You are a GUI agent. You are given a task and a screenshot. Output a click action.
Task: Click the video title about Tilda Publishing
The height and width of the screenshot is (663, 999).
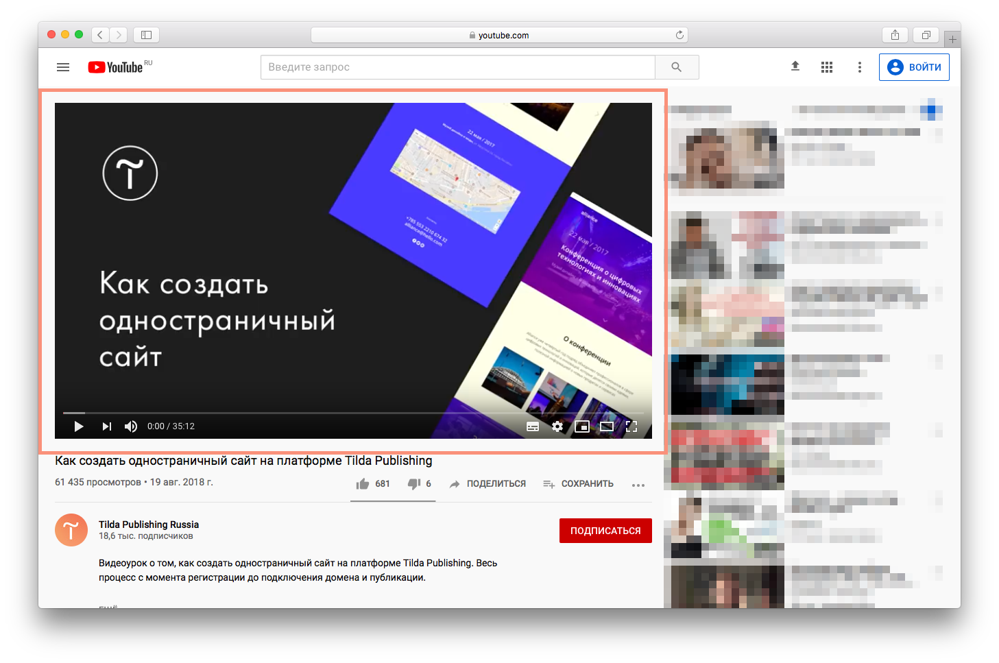tap(243, 461)
